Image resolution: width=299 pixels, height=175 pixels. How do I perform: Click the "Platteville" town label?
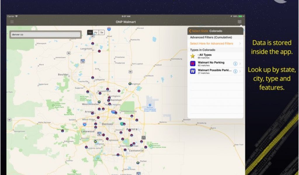click(135, 40)
